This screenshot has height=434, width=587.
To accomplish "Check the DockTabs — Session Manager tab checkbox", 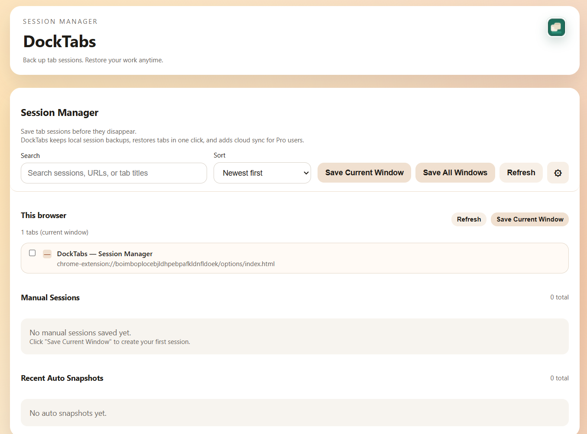I will coord(32,253).
